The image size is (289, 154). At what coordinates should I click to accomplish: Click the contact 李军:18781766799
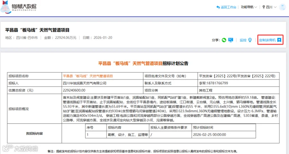pos(214,83)
